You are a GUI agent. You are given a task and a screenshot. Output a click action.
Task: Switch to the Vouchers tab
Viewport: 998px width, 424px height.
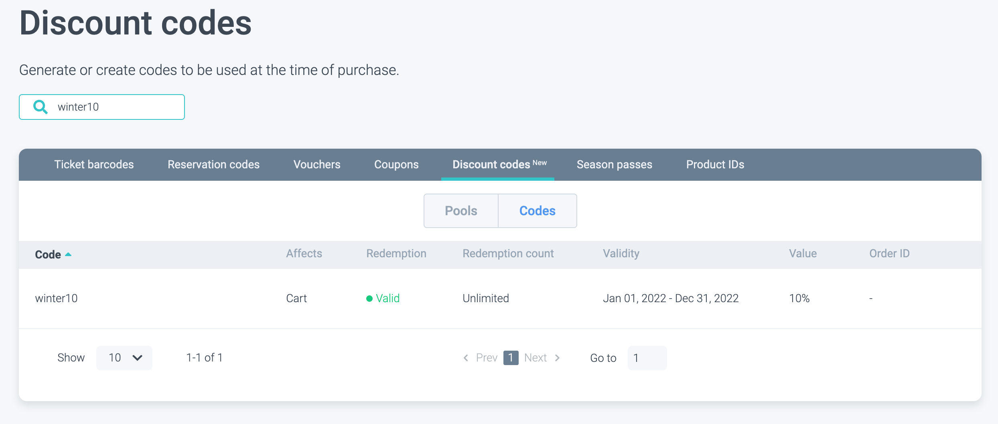(x=317, y=165)
